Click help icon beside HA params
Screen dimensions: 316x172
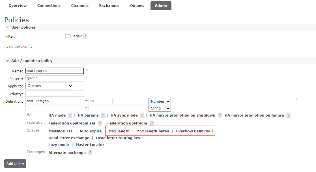pyautogui.click(x=103, y=115)
